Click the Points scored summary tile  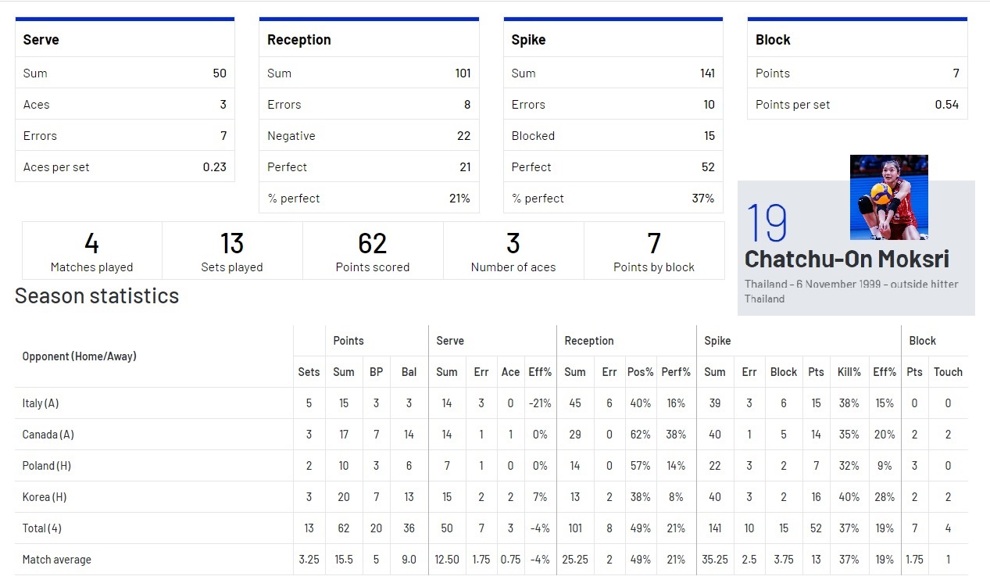click(373, 251)
